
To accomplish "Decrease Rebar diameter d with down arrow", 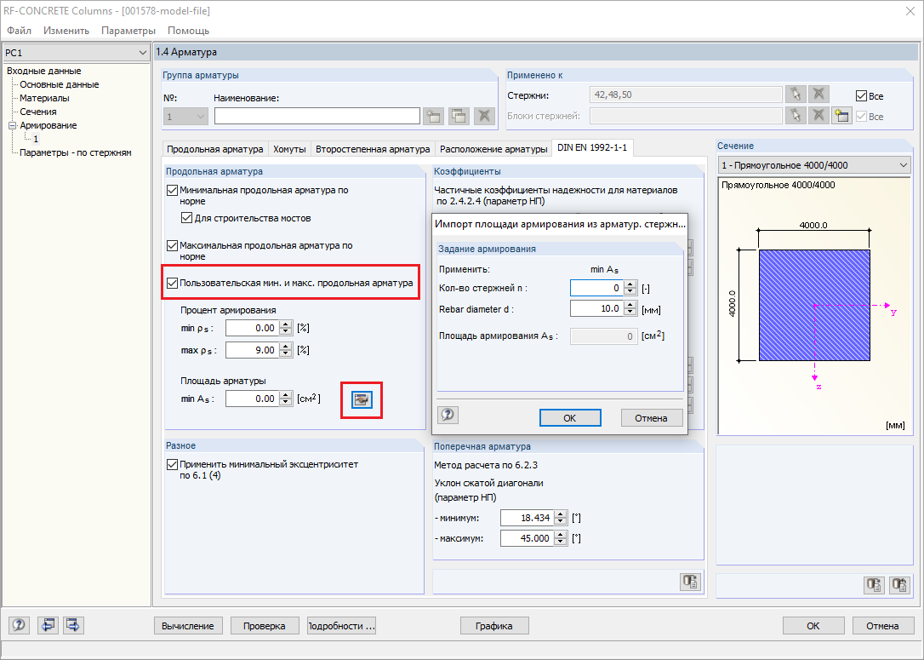I will coord(630,312).
